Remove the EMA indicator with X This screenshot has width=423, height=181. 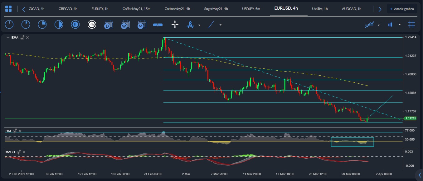[x=27, y=38]
